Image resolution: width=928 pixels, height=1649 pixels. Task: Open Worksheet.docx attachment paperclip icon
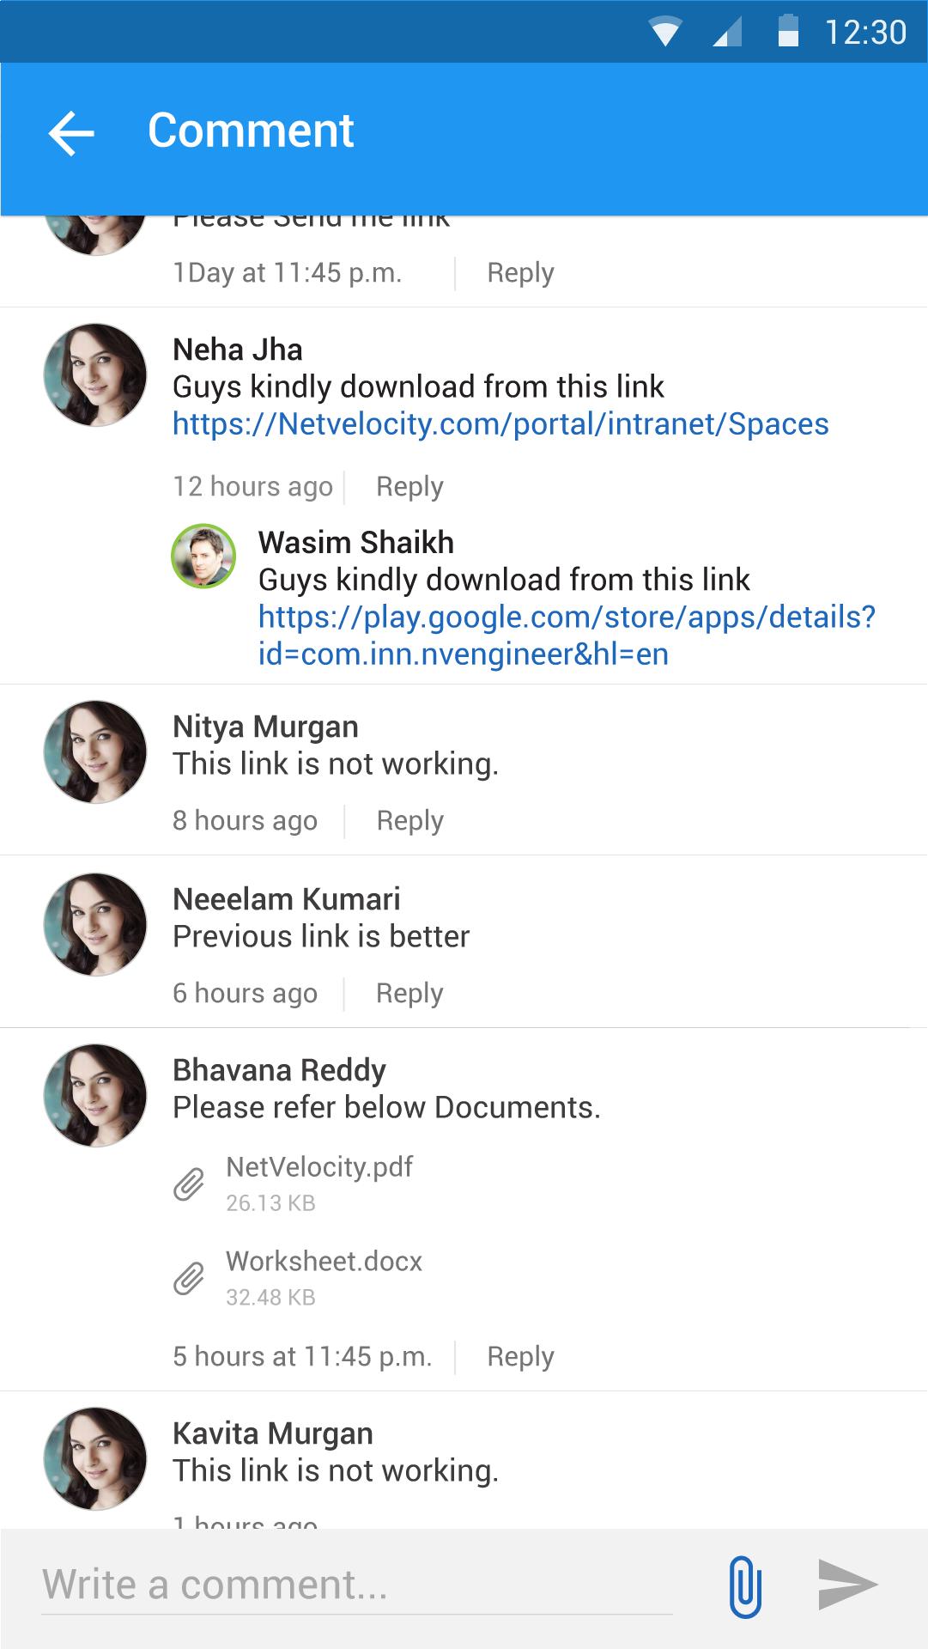[189, 1278]
